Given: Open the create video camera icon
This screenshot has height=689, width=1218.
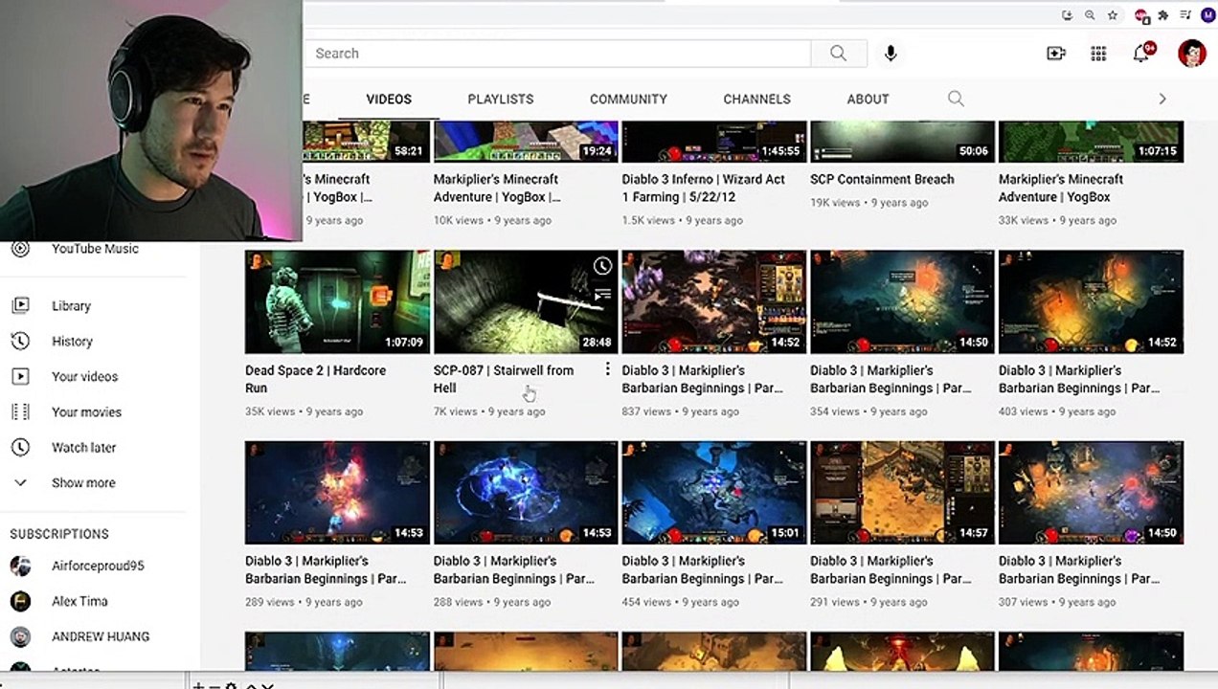Looking at the screenshot, I should pyautogui.click(x=1055, y=54).
